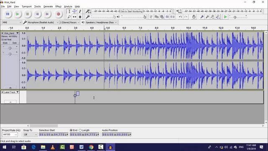Mute the Wok_Hard track
268x151 pixels.
[x=5, y=43]
